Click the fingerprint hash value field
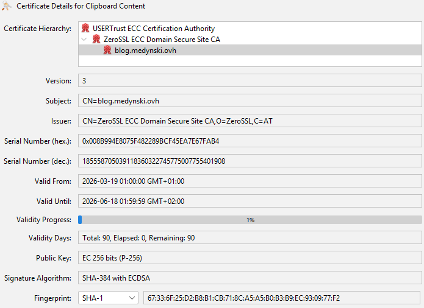Image resolution: width=424 pixels, height=308 pixels. click(281, 298)
